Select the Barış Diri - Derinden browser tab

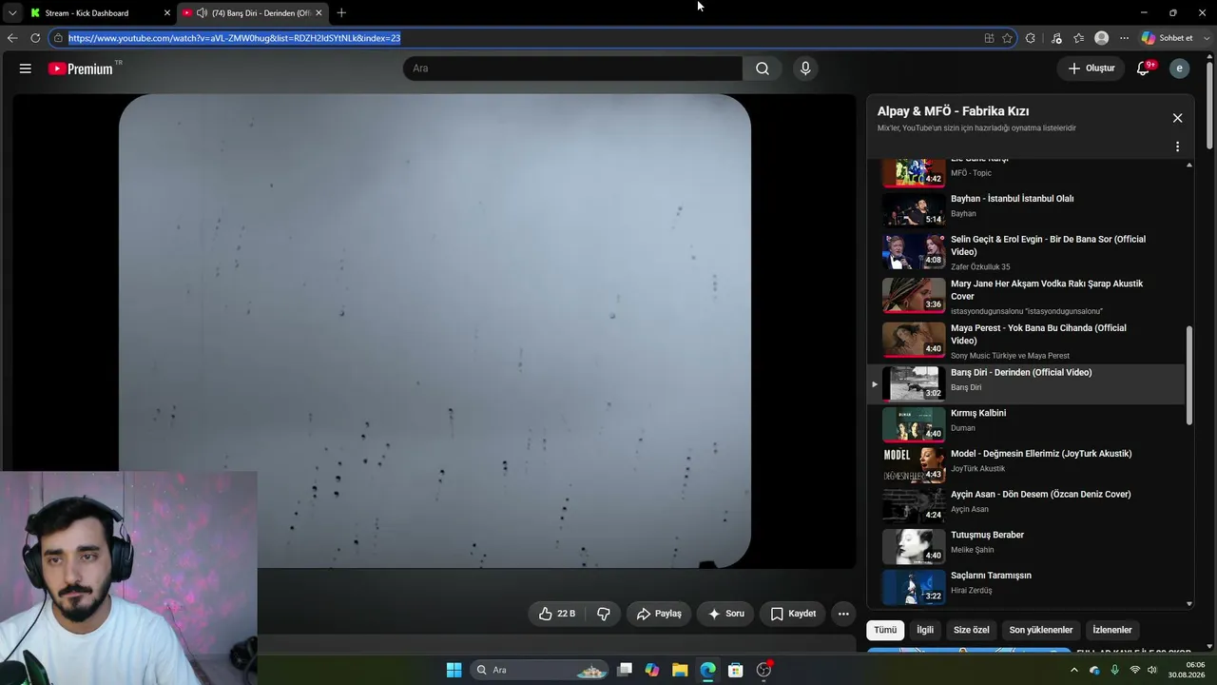253,13
